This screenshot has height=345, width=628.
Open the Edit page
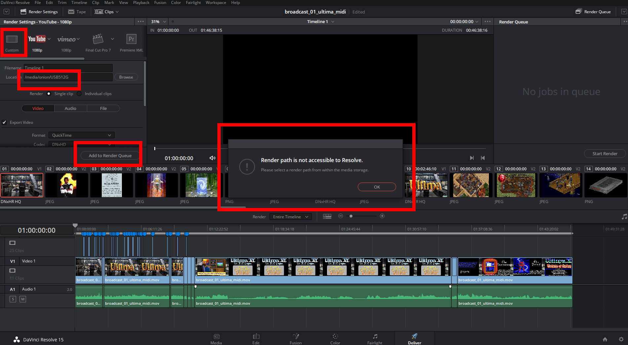coord(256,339)
